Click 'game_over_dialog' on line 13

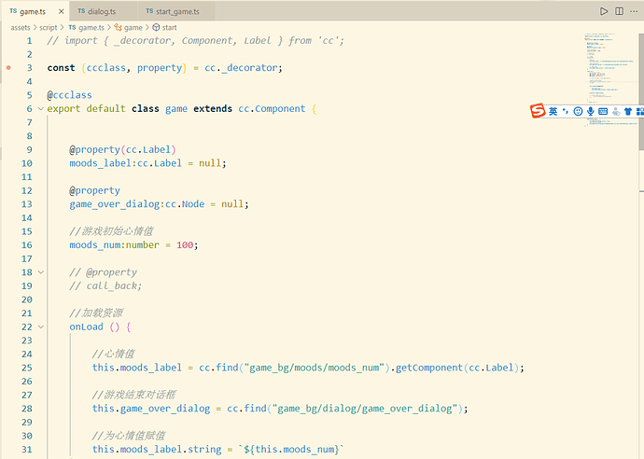(114, 204)
